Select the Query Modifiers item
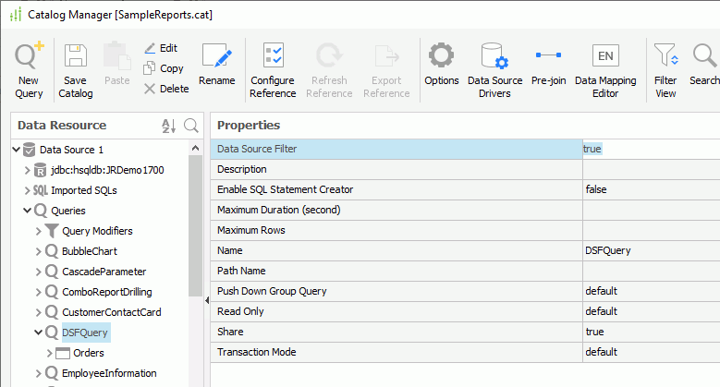Screen dimensions: 720x387 [97, 231]
